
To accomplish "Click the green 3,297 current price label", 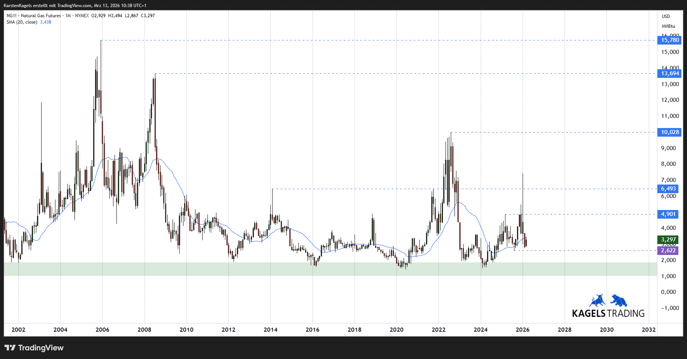I will tap(668, 240).
